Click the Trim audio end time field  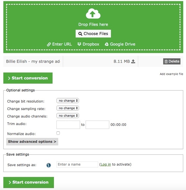pyautogui.click(x=97, y=125)
